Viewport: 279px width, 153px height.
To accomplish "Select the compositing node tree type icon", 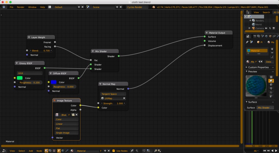I will (50, 151).
